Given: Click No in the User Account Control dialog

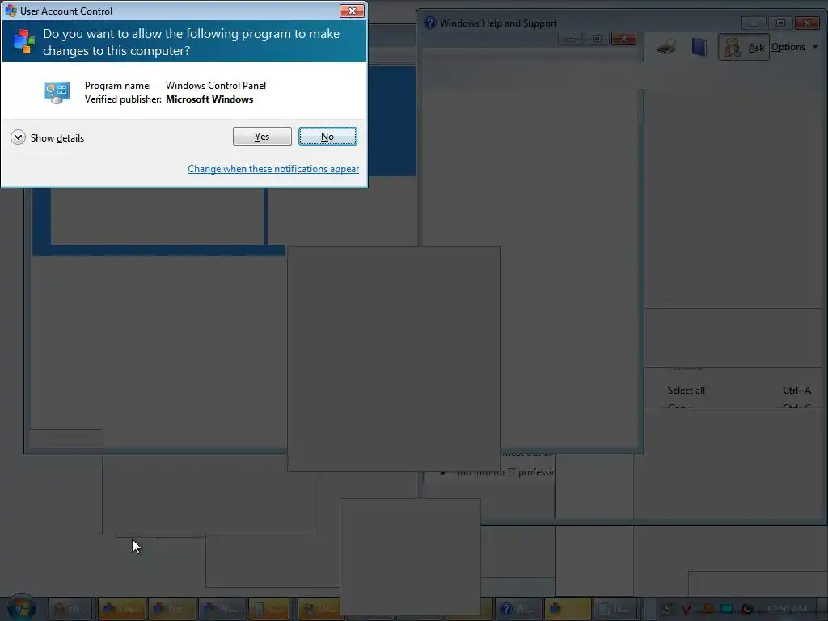Looking at the screenshot, I should pyautogui.click(x=327, y=136).
